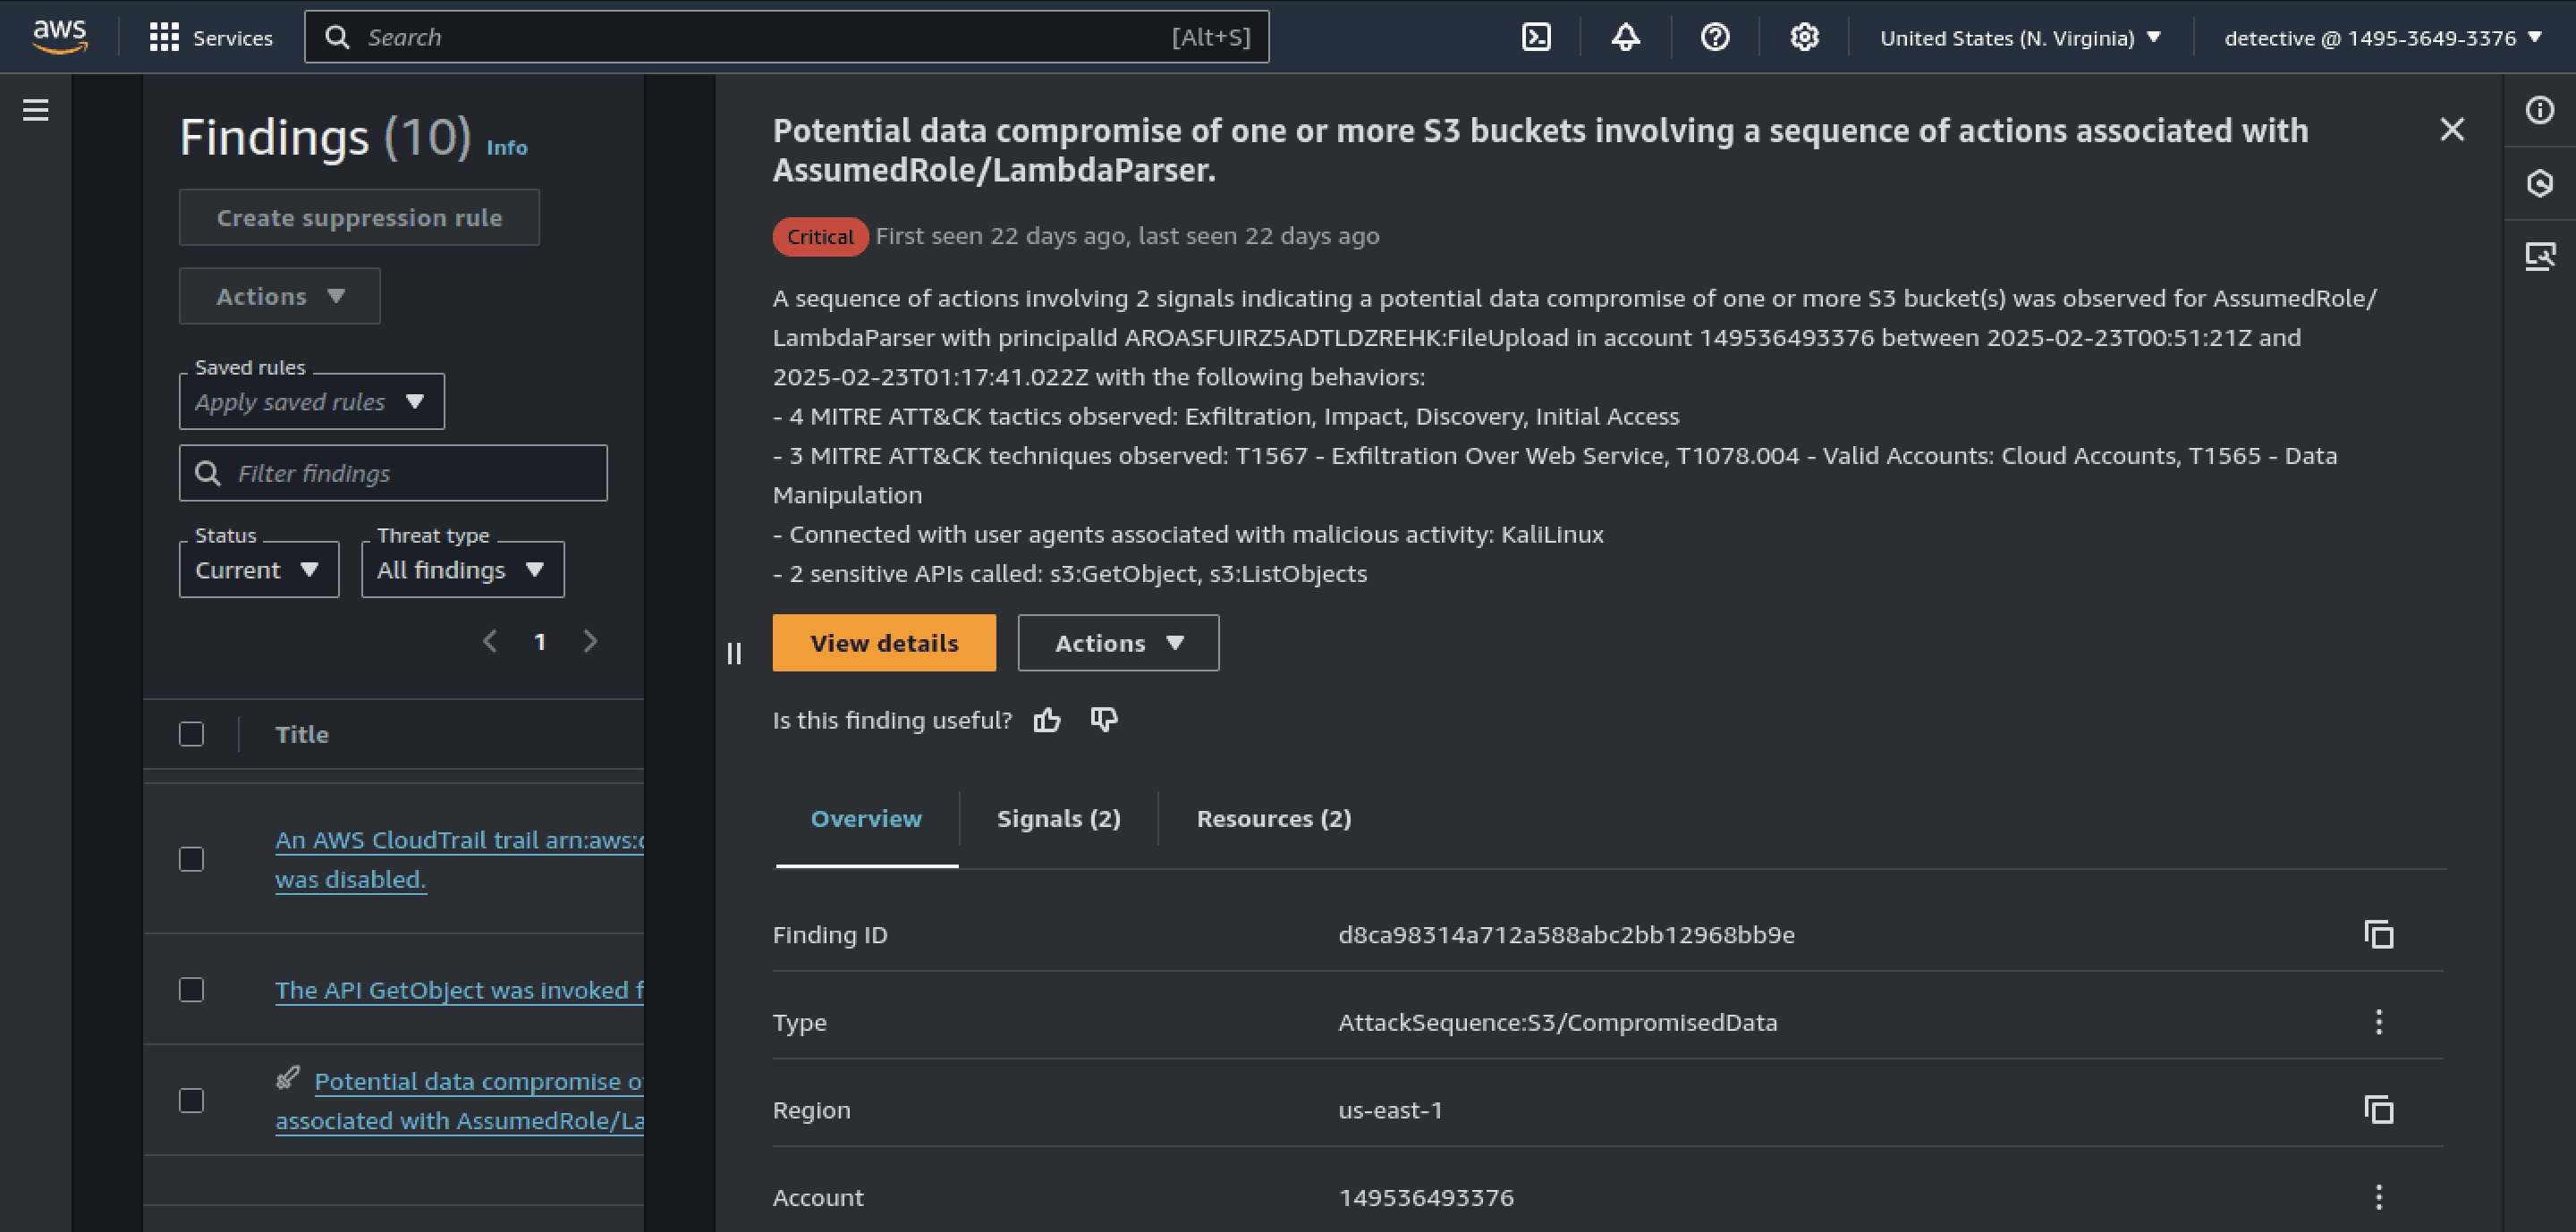Toggle the select-all findings checkbox
The width and height of the screenshot is (2576, 1232).
coord(191,734)
